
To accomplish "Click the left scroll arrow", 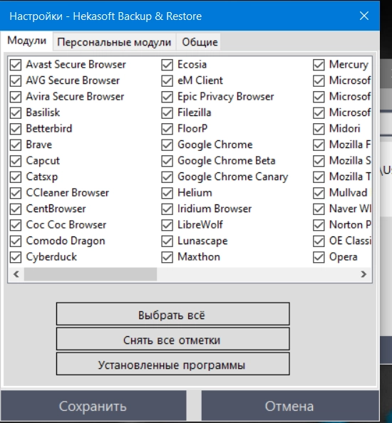I will (16, 274).
